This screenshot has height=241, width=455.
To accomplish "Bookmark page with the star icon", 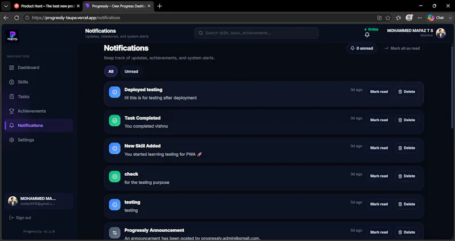I will (388, 18).
